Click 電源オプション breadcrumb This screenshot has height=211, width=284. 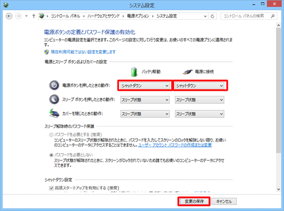pyautogui.click(x=138, y=16)
